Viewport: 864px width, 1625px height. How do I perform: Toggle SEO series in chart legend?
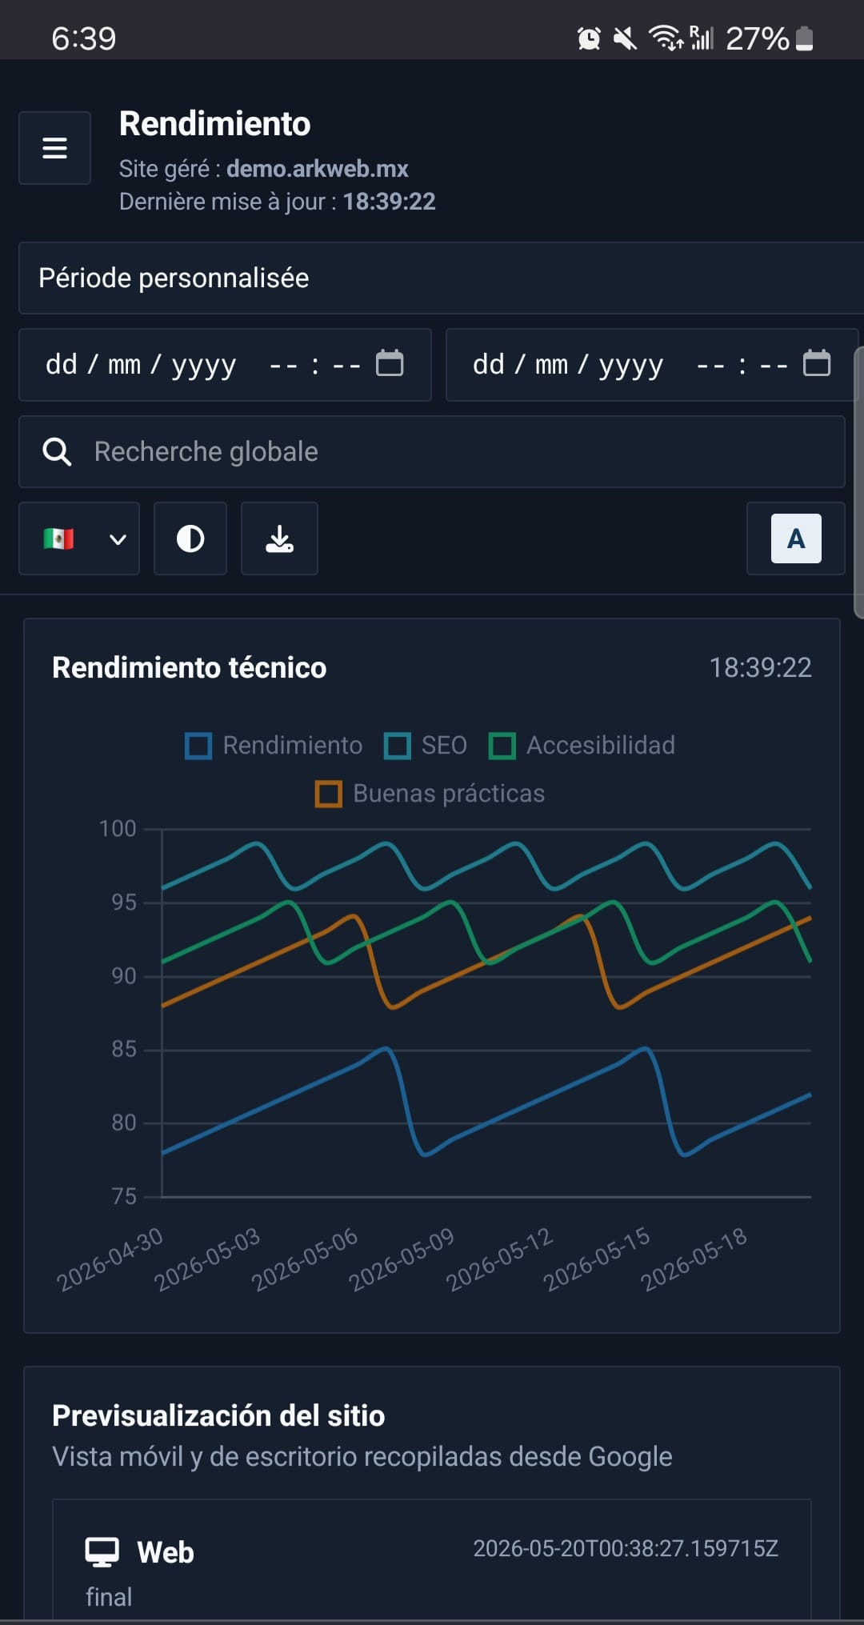pos(426,746)
